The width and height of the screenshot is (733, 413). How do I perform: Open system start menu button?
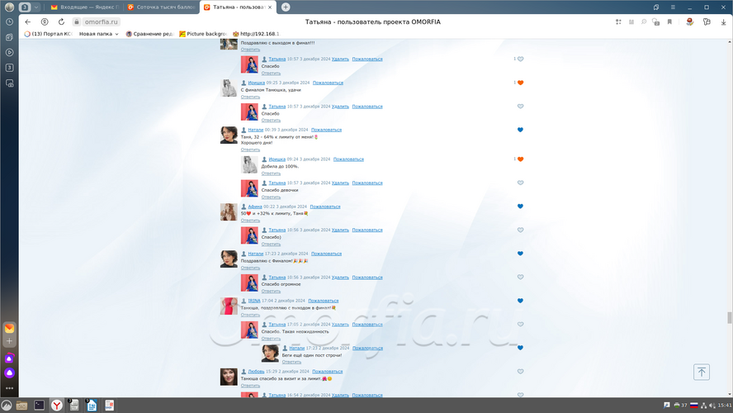click(x=7, y=405)
